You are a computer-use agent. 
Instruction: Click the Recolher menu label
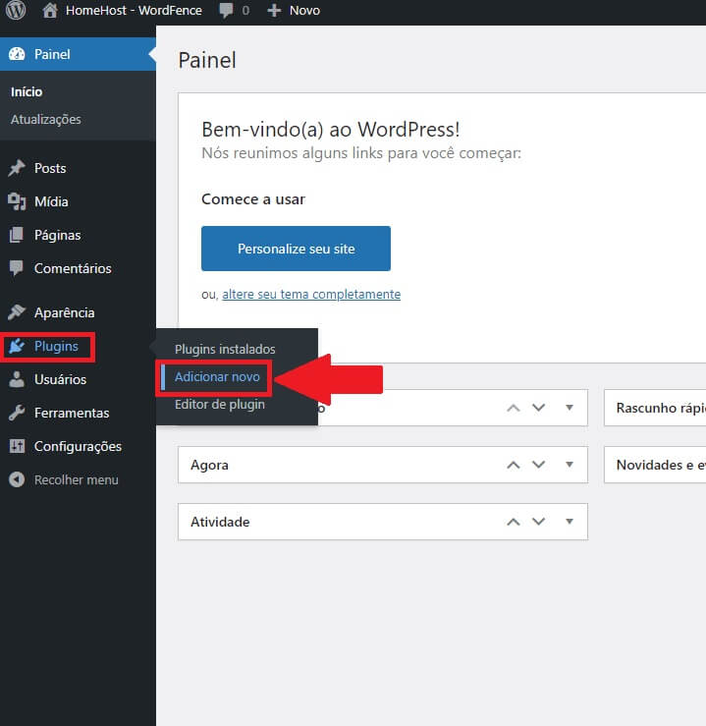[77, 479]
